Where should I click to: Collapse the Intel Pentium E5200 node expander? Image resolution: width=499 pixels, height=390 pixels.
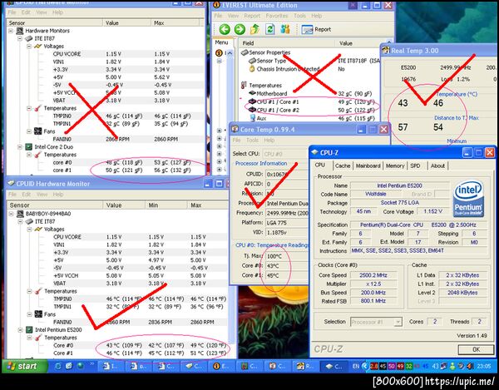[x=20, y=329]
